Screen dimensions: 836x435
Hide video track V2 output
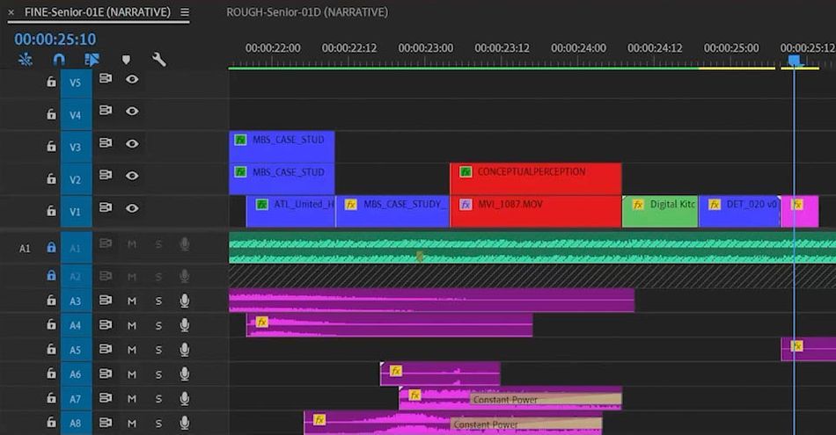(x=132, y=175)
